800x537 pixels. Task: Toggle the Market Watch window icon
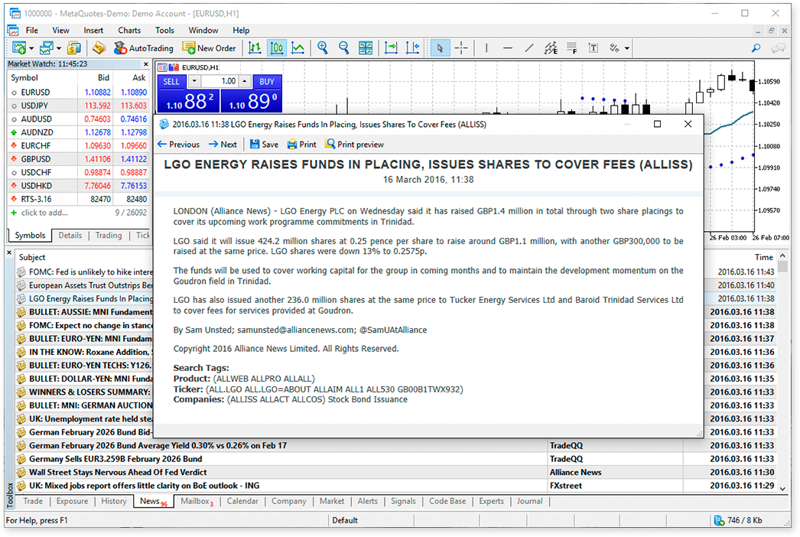(x=74, y=48)
